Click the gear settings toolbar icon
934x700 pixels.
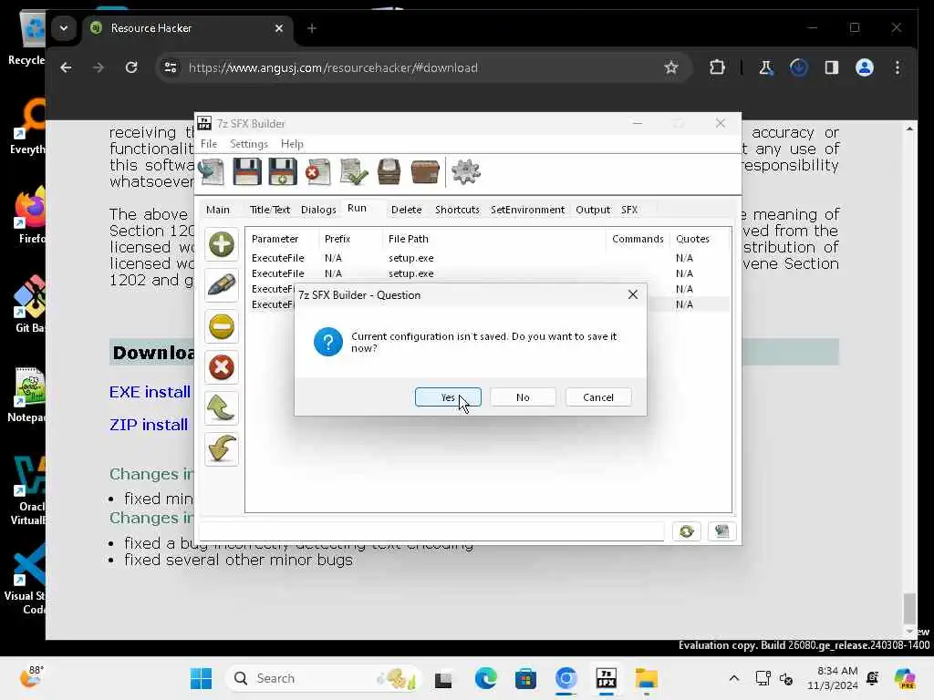tap(466, 172)
